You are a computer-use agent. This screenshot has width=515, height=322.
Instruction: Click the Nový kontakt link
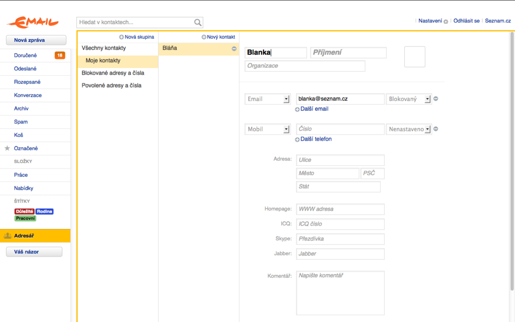click(x=221, y=37)
